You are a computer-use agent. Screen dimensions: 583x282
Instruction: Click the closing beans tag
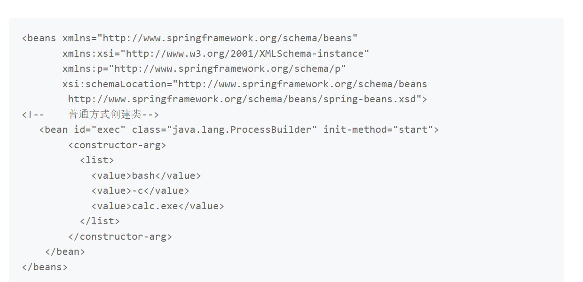(x=45, y=267)
